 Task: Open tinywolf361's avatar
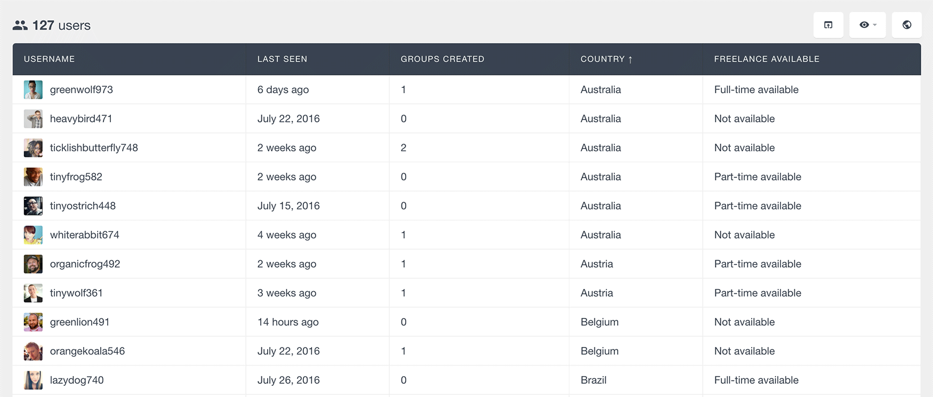click(33, 293)
